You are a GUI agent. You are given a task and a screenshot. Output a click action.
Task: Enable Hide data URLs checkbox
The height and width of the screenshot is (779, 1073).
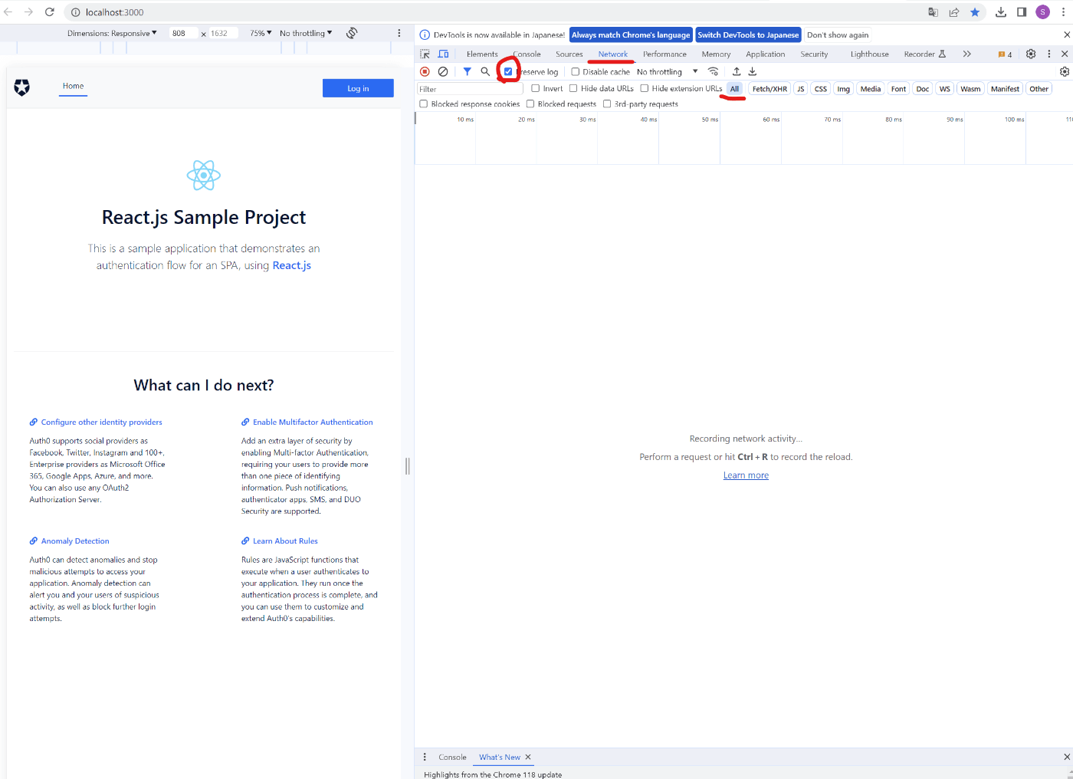coord(573,88)
